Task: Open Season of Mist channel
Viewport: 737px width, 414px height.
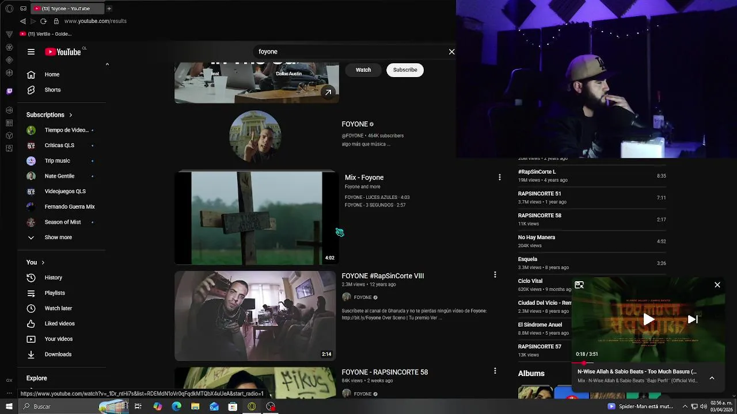Action: point(62,222)
